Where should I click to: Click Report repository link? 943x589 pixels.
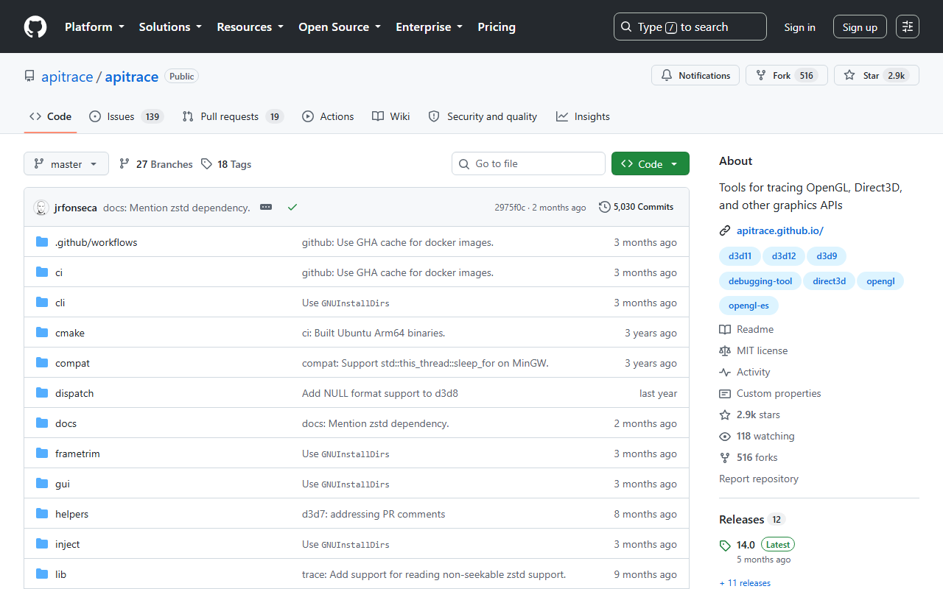(x=759, y=479)
